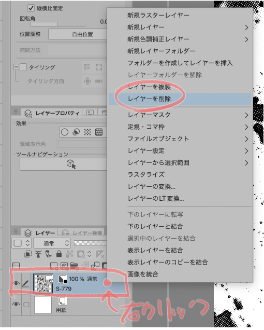This screenshot has height=330, width=264.
Task: Expand the 新規色調補正レイヤー submenu arrow
Action: [x=246, y=39]
